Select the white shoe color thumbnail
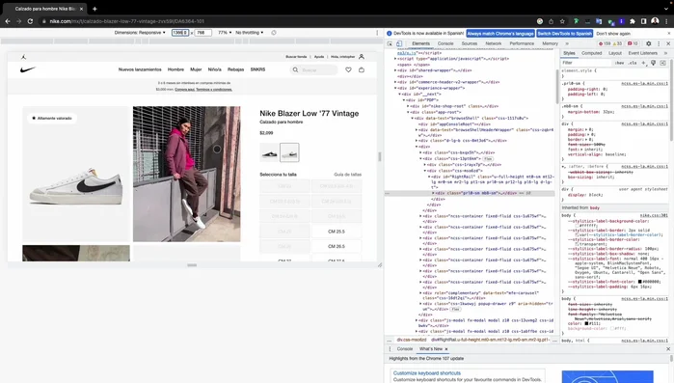Screen dimensions: 674x383 point(289,152)
